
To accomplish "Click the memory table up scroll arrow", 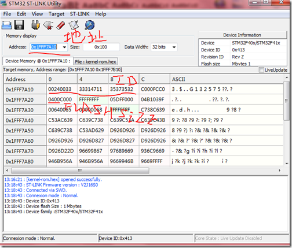I will click(x=287, y=77).
